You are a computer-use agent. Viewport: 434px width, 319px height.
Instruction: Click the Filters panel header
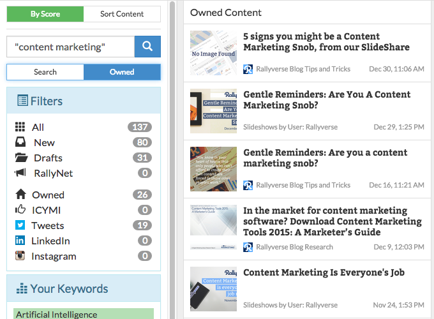[84, 100]
